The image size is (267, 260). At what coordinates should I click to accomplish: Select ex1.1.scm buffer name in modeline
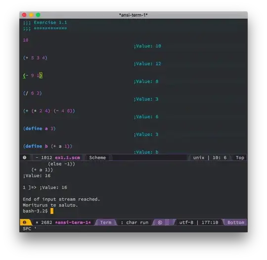click(x=67, y=157)
